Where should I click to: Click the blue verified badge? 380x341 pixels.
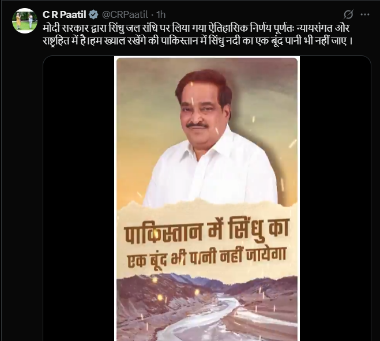point(93,14)
